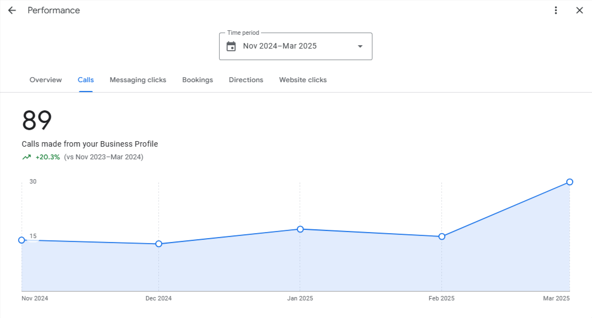Viewport: 592px width, 318px height.
Task: Click the calendar icon in Time period
Action: [231, 46]
